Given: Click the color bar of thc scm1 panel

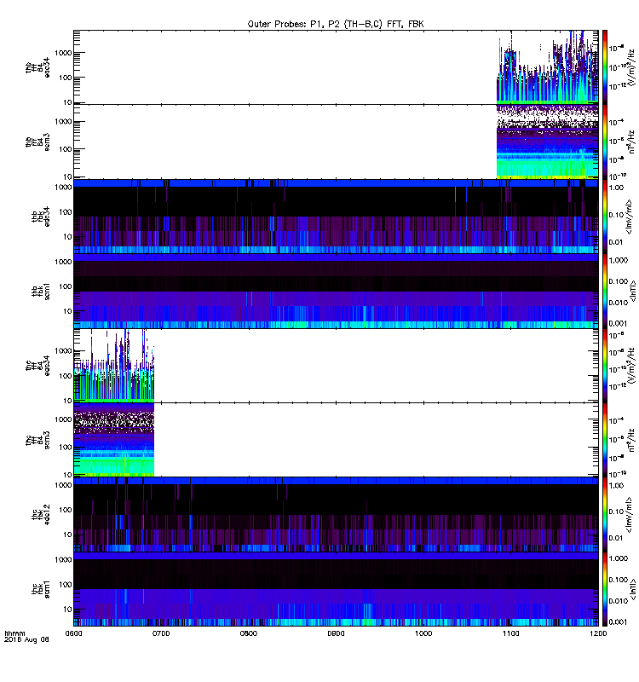Looking at the screenshot, I should [x=605, y=589].
